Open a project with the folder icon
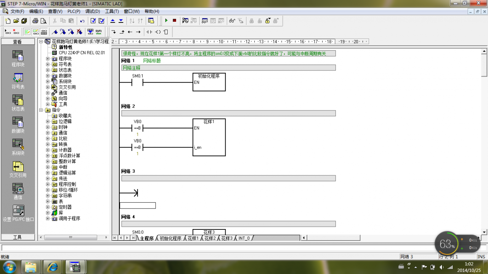Viewport: 488px width, 274px height. point(16,21)
